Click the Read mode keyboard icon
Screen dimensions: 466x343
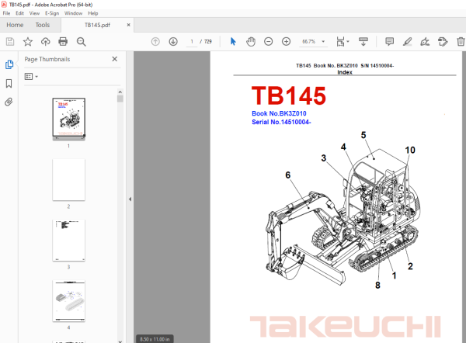363,42
